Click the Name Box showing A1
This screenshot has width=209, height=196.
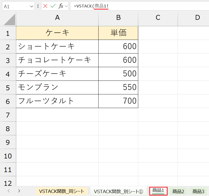(15, 6)
